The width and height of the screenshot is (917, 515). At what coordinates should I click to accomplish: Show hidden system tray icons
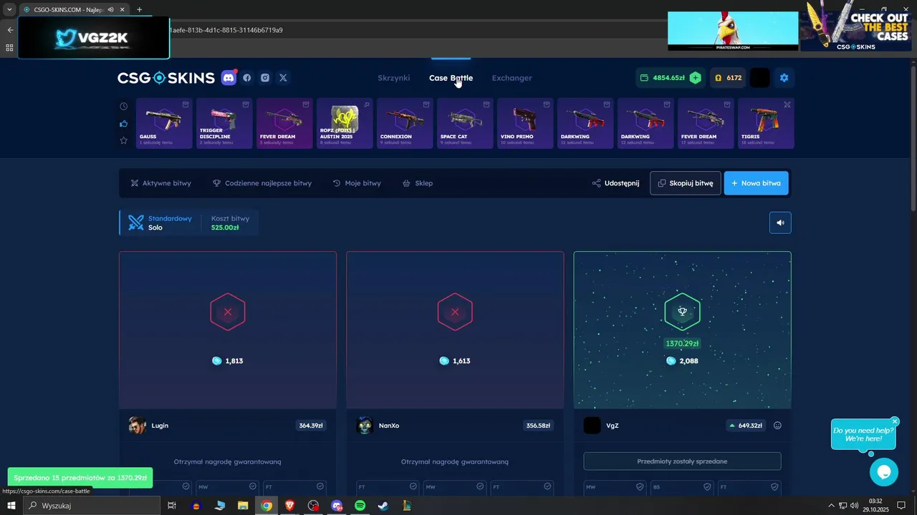(x=831, y=506)
